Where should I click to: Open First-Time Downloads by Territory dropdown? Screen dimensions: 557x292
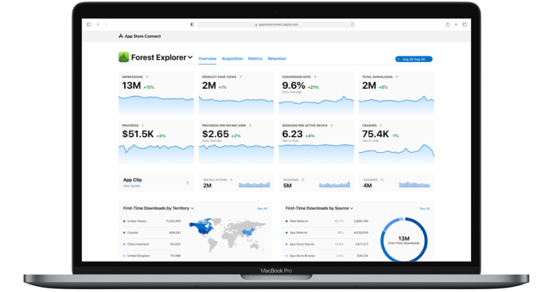pos(158,208)
